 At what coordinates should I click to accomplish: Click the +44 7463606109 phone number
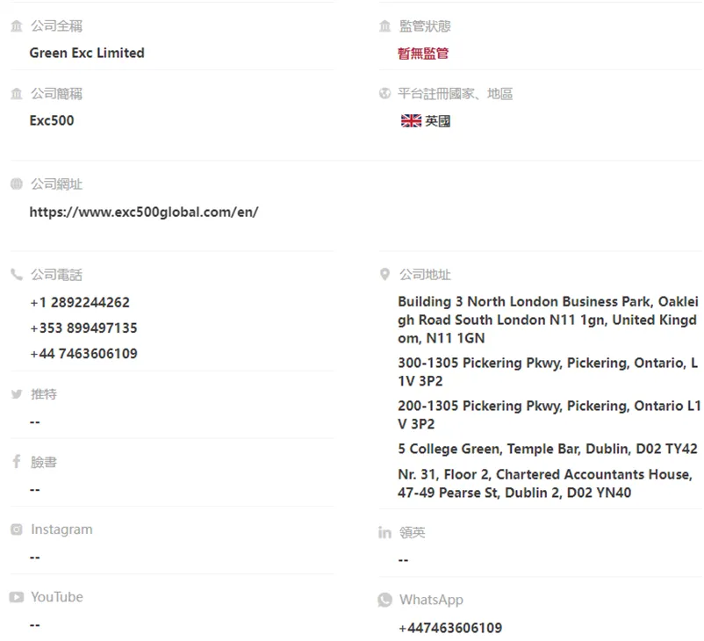83,354
